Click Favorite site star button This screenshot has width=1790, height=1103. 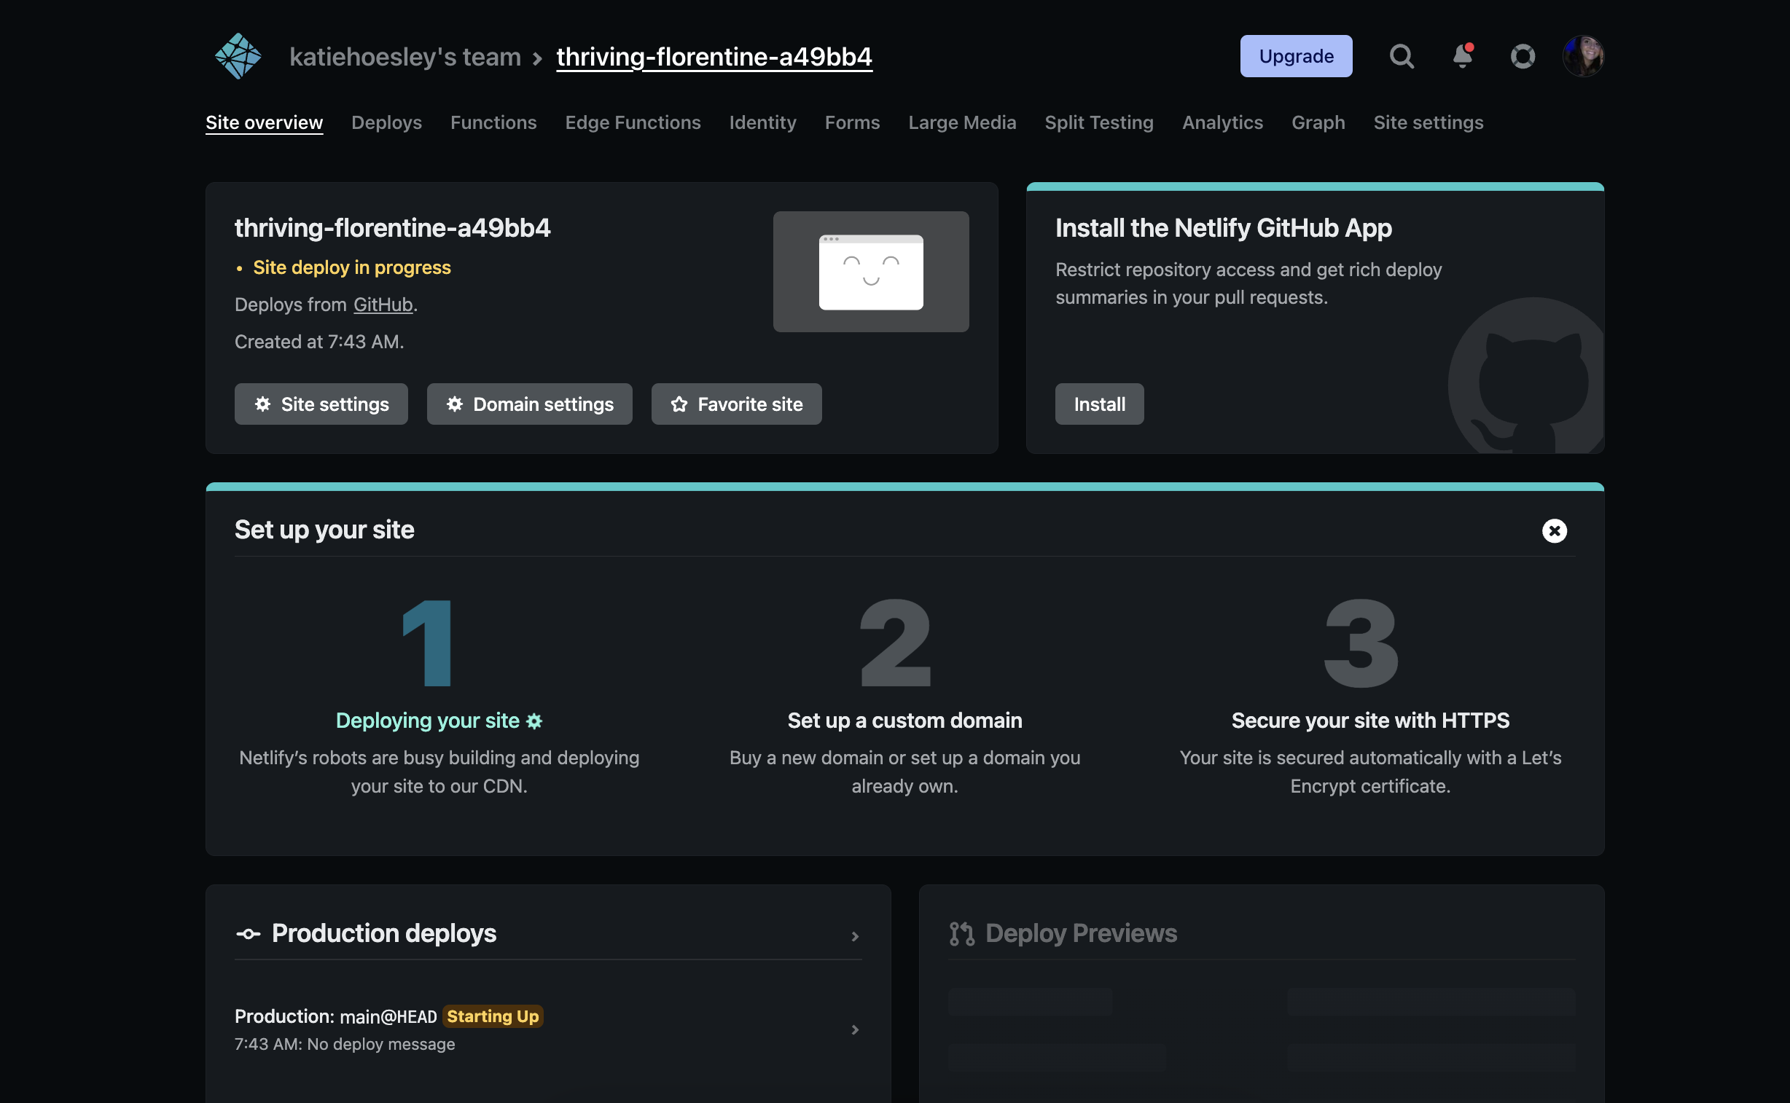coord(736,404)
